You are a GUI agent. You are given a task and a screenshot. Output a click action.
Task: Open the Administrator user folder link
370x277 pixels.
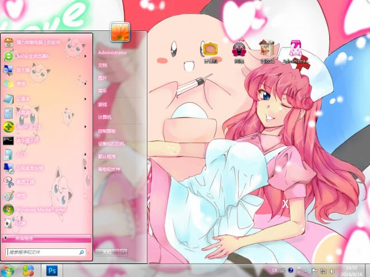pos(112,53)
